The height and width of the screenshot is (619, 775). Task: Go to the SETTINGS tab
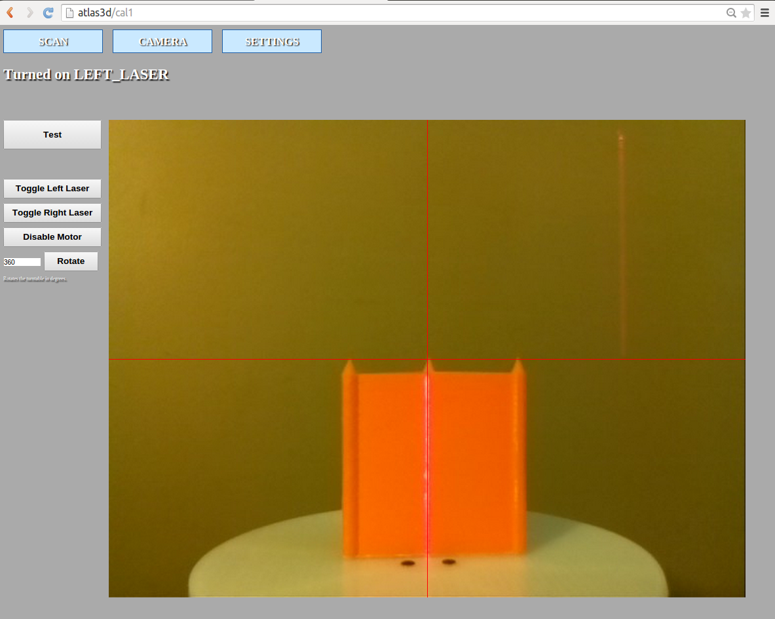(x=272, y=41)
